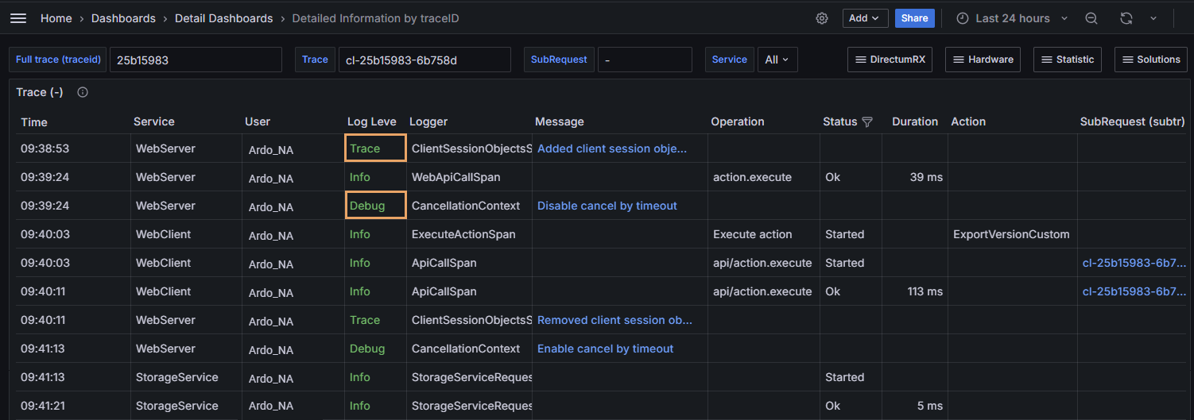Expand the Service All dropdown
Viewport: 1194px width, 420px height.
(777, 60)
